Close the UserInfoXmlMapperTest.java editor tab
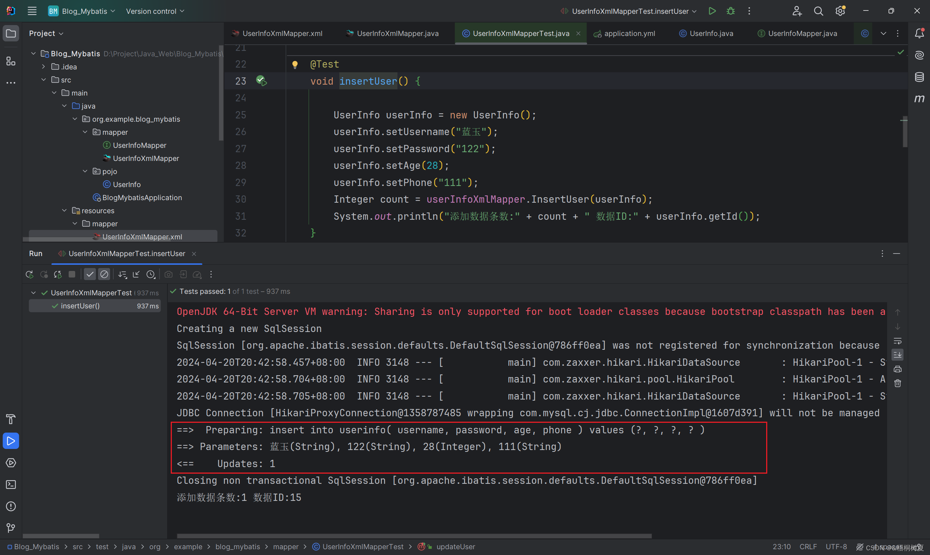 click(578, 34)
